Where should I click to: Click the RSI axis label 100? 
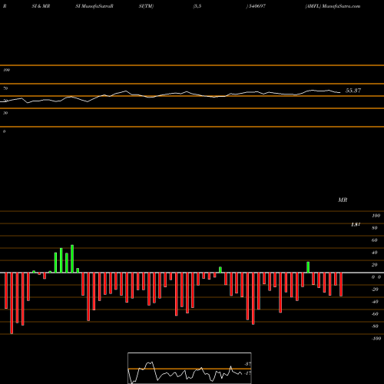pyautogui.click(x=6, y=70)
